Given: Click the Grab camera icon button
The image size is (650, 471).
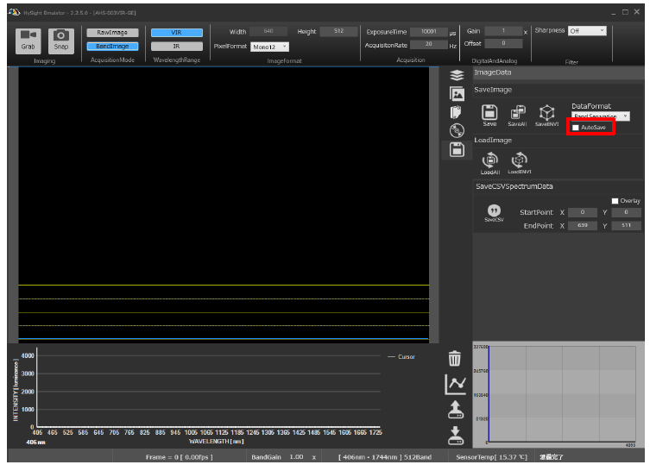Looking at the screenshot, I should tap(28, 41).
